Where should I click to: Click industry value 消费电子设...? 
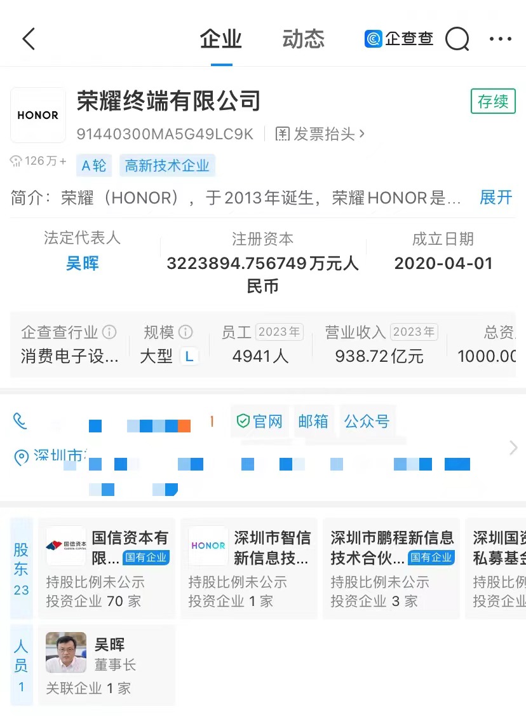69,356
